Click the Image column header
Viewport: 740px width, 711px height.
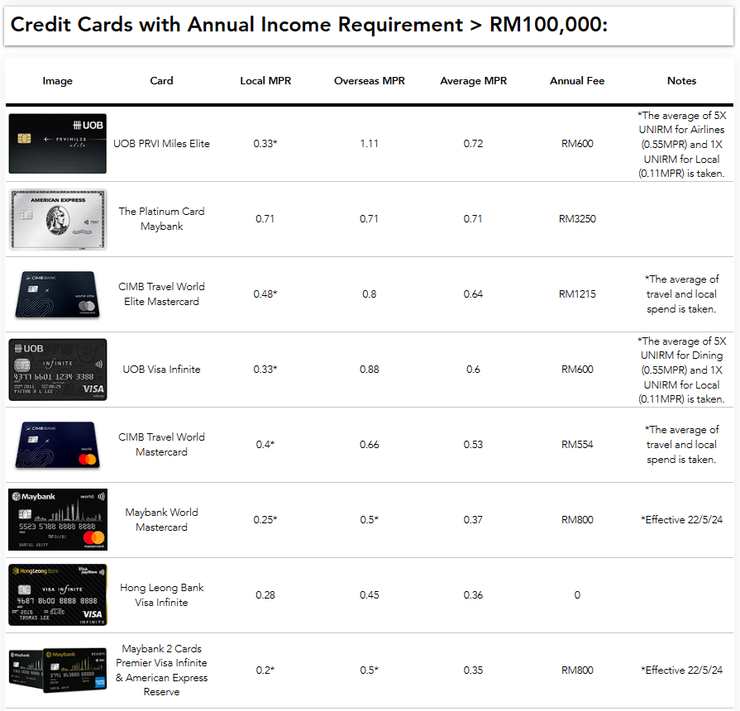(x=58, y=81)
